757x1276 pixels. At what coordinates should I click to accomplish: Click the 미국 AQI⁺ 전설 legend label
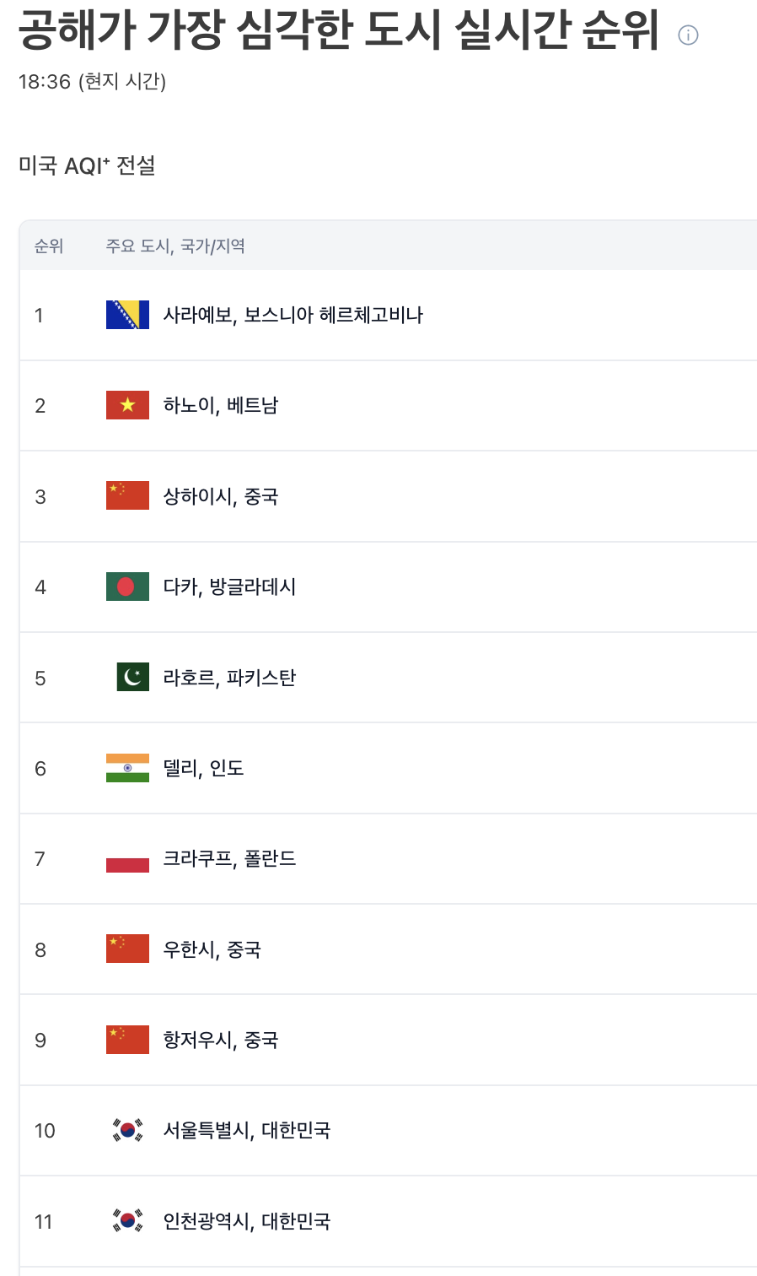87,165
